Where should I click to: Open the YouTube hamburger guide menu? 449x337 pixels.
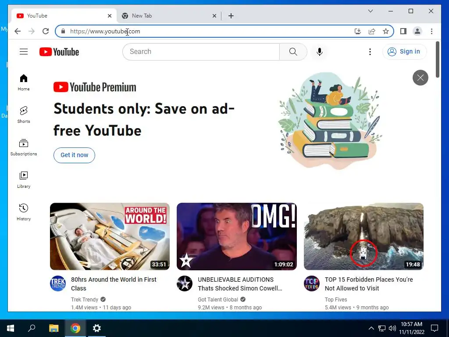coord(24,52)
